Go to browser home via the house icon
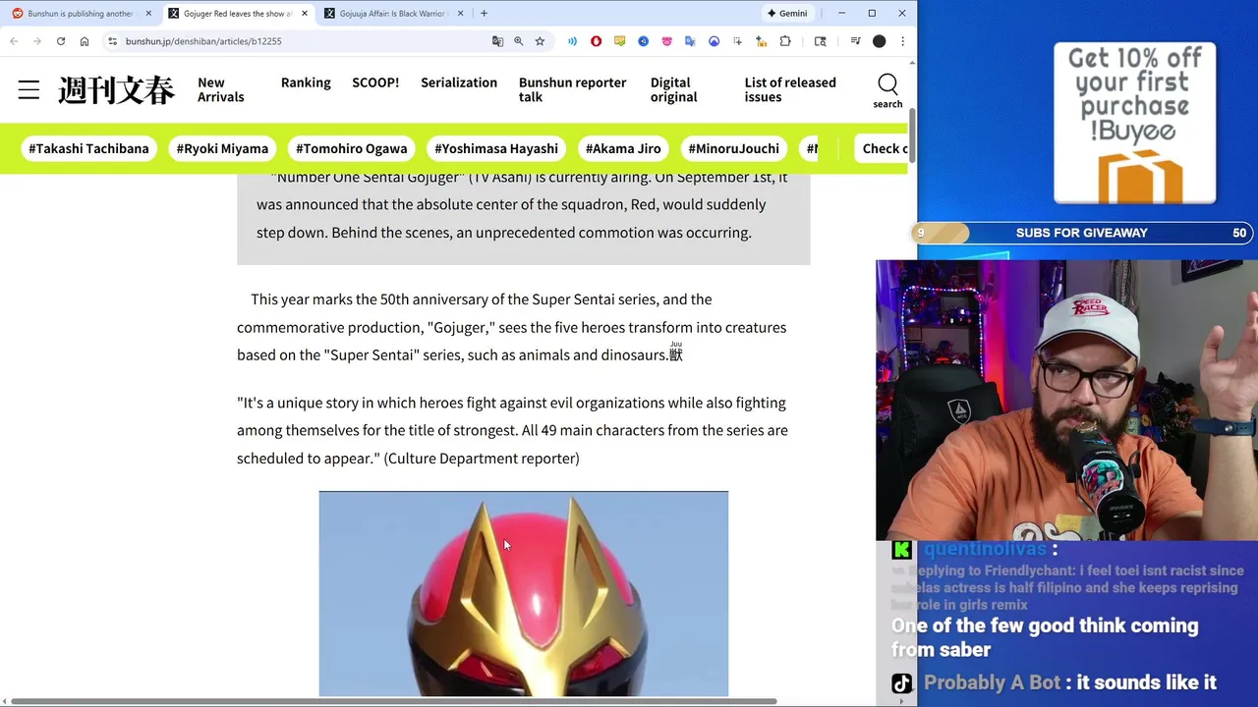 pyautogui.click(x=85, y=41)
